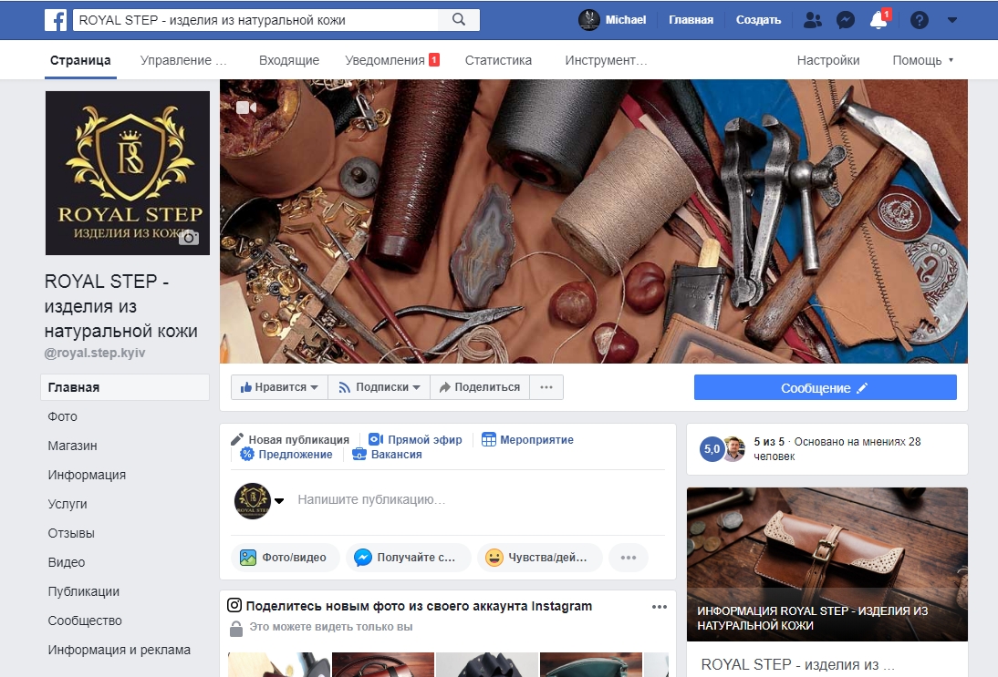This screenshot has width=998, height=677.
Task: Open Настройки page settings
Action: pyautogui.click(x=828, y=60)
